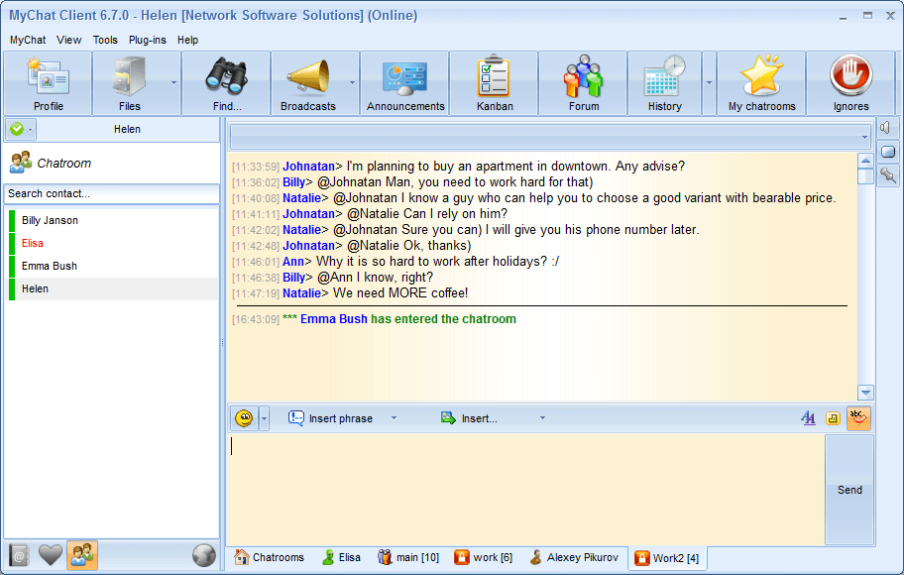This screenshot has height=575, width=904.
Task: Select Helen in contact list
Action: click(113, 288)
